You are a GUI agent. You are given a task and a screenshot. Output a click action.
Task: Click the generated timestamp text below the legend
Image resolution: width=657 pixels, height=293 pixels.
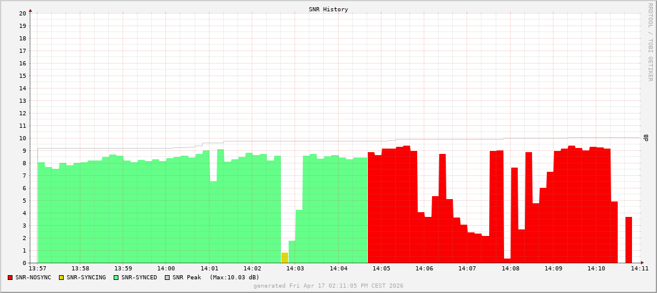click(x=328, y=286)
